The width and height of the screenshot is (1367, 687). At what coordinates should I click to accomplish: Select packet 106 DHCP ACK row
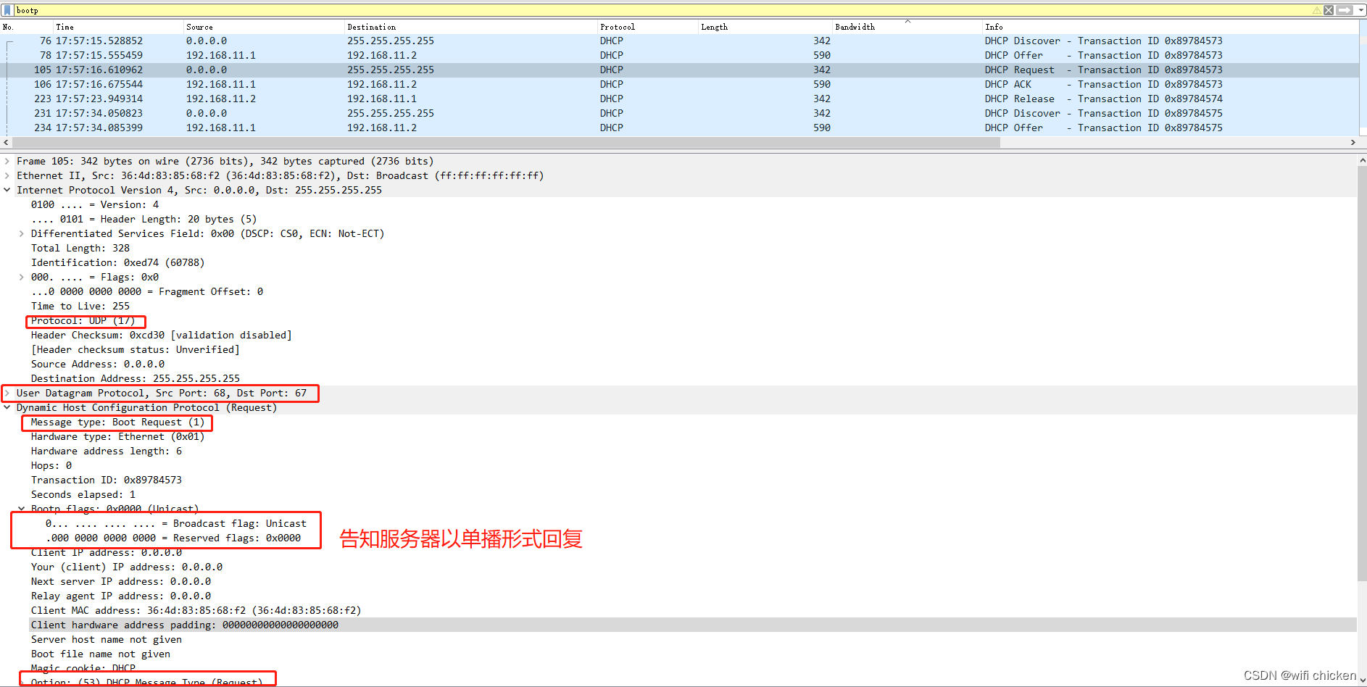point(679,84)
